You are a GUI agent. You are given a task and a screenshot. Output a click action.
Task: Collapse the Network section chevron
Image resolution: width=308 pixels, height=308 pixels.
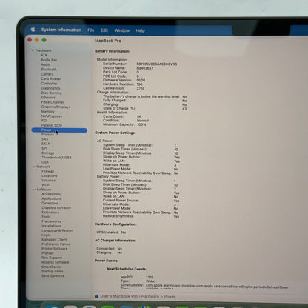34,167
